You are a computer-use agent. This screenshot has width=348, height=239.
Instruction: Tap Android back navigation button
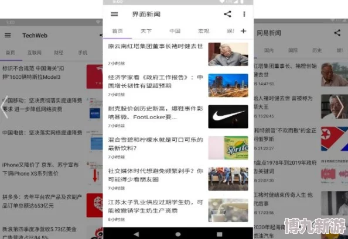[x=137, y=234]
